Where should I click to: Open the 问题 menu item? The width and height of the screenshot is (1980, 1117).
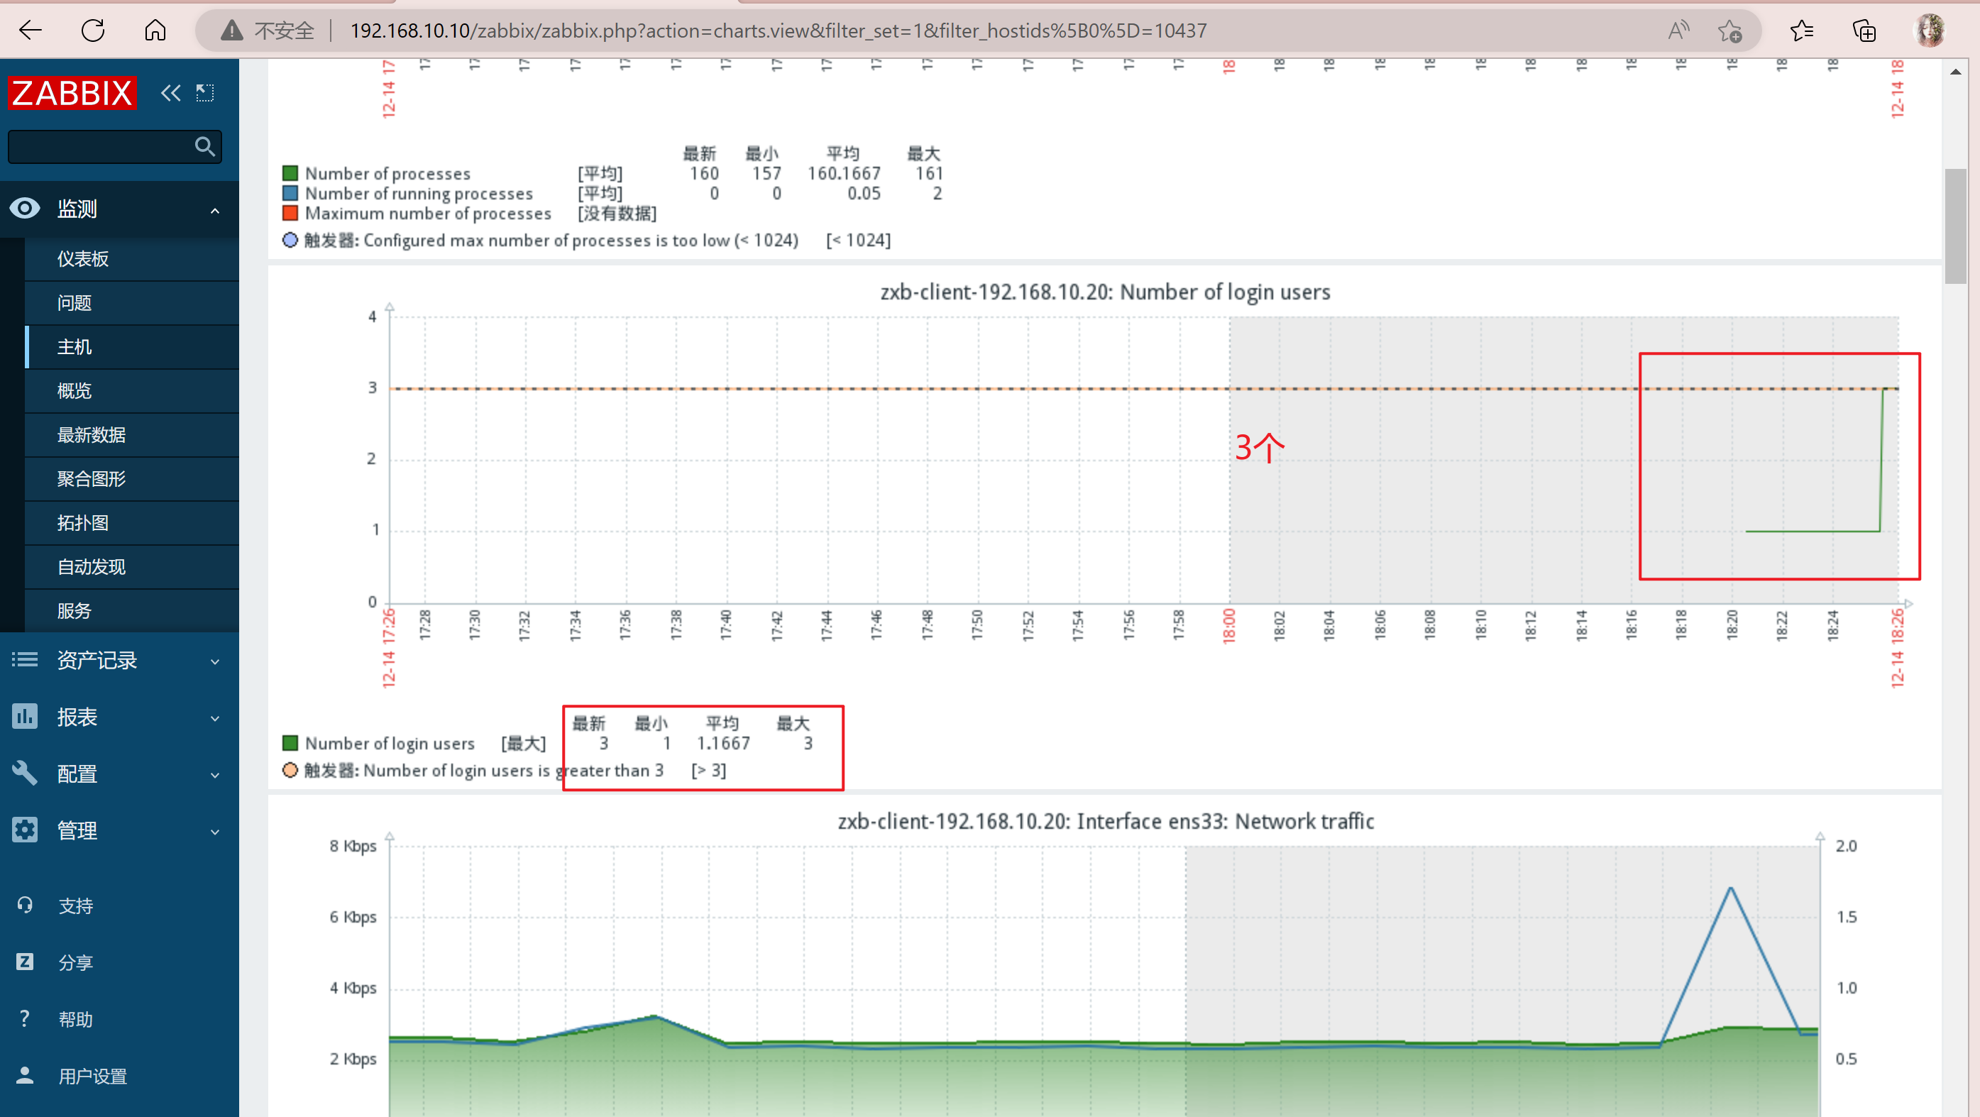coord(132,303)
